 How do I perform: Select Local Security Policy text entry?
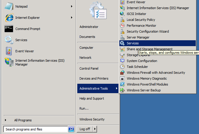pos(141,20)
